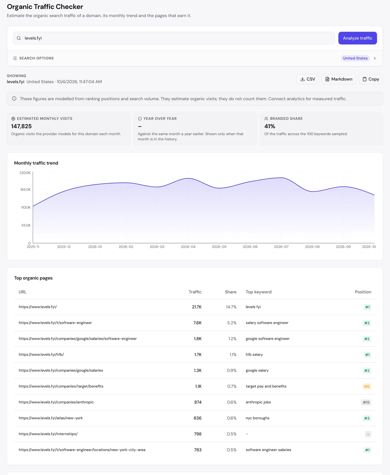Click the domain input containing levels.fyi
The height and width of the screenshot is (475, 390).
point(174,38)
